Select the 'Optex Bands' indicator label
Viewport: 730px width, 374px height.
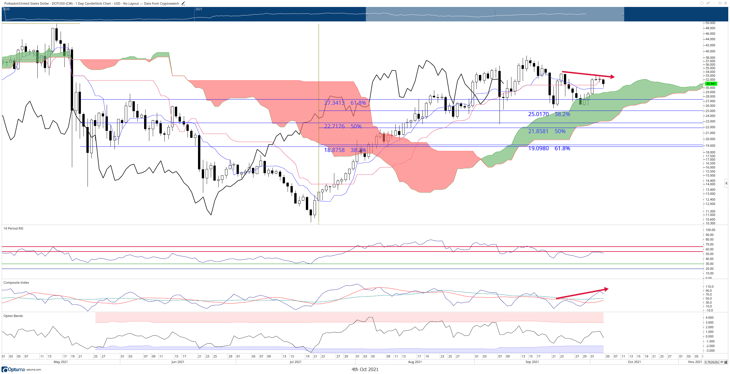13,316
